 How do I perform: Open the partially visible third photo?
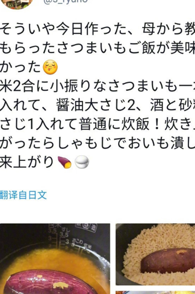(x=156, y=293)
